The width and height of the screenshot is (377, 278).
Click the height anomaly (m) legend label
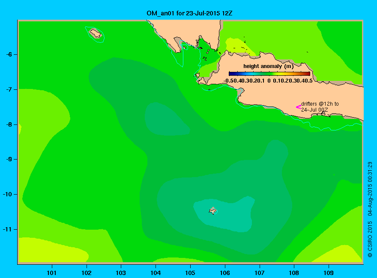268,66
